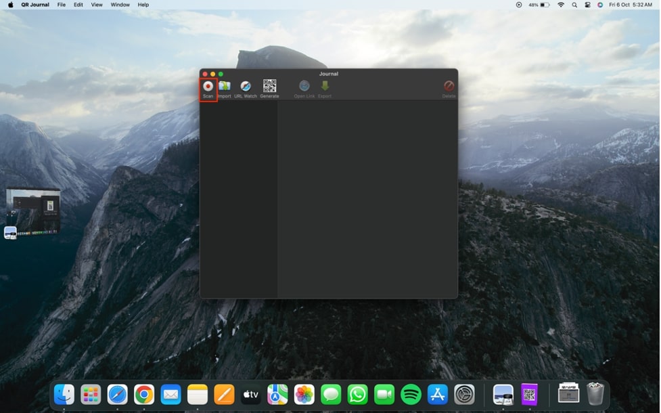
Task: Open Spotlight search in menu bar
Action: point(574,5)
